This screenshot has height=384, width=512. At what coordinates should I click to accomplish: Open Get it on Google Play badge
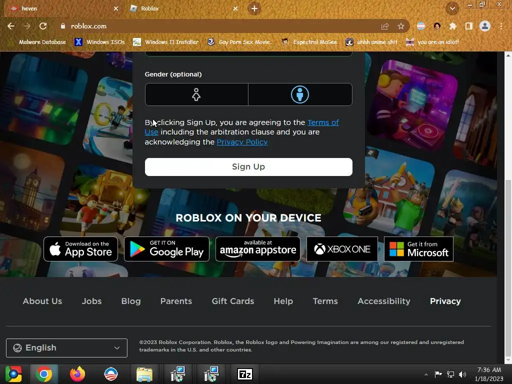(166, 249)
